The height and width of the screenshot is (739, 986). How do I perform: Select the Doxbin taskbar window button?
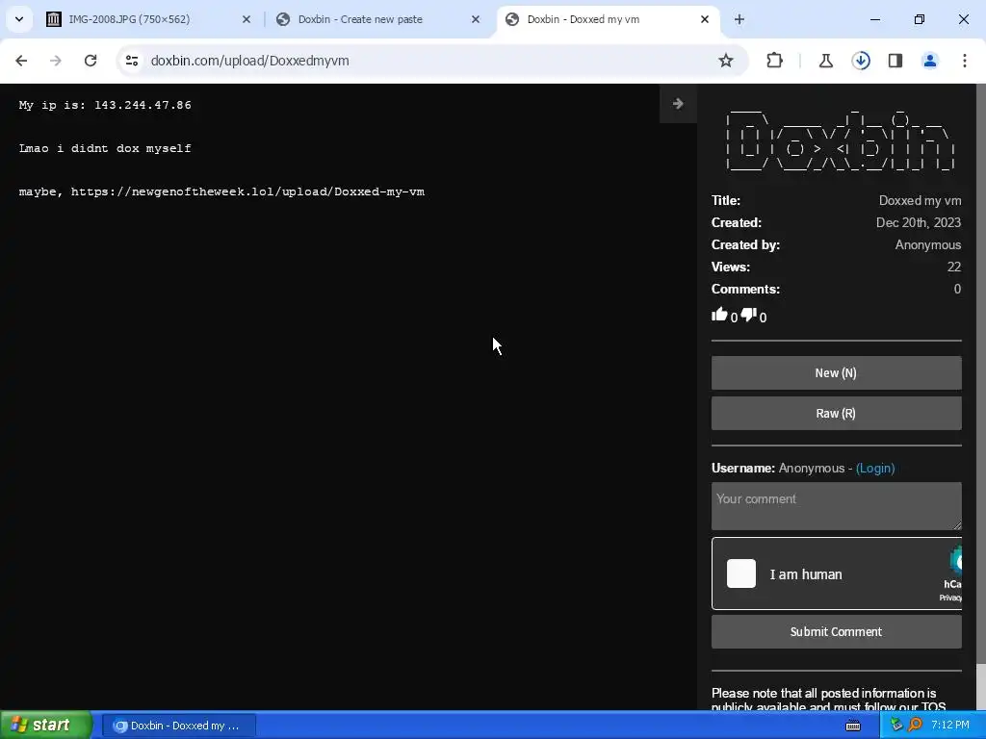[178, 726]
